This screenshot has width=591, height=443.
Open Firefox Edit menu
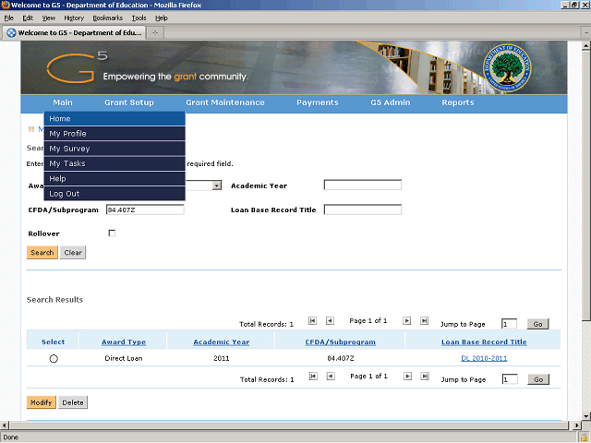tap(28, 18)
